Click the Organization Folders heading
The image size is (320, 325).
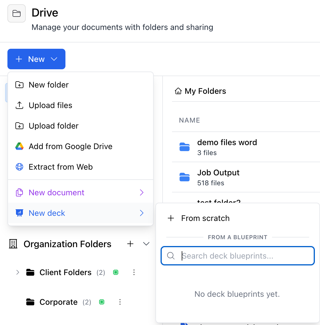[67, 244]
